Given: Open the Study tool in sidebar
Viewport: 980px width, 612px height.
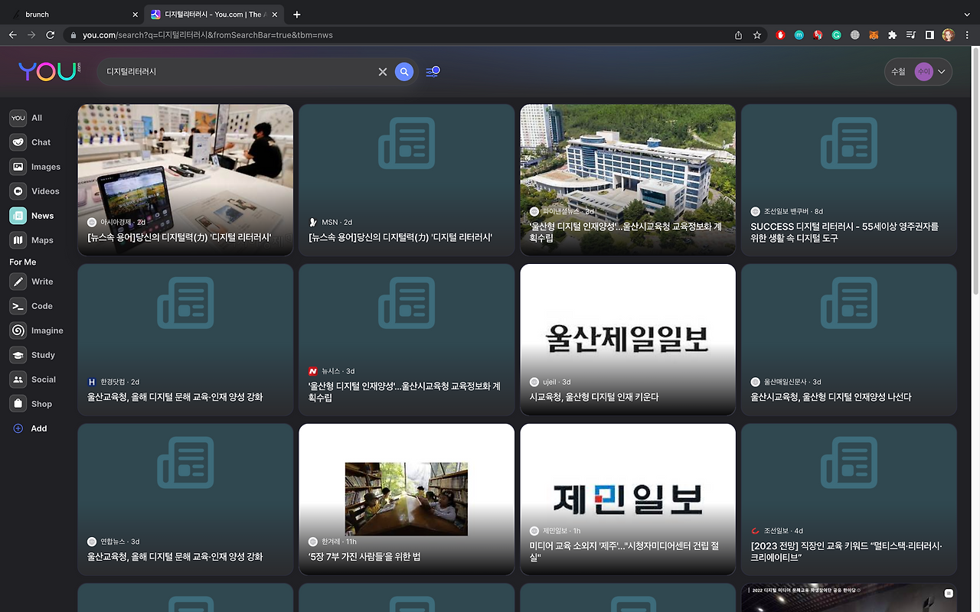Looking at the screenshot, I should 33,355.
